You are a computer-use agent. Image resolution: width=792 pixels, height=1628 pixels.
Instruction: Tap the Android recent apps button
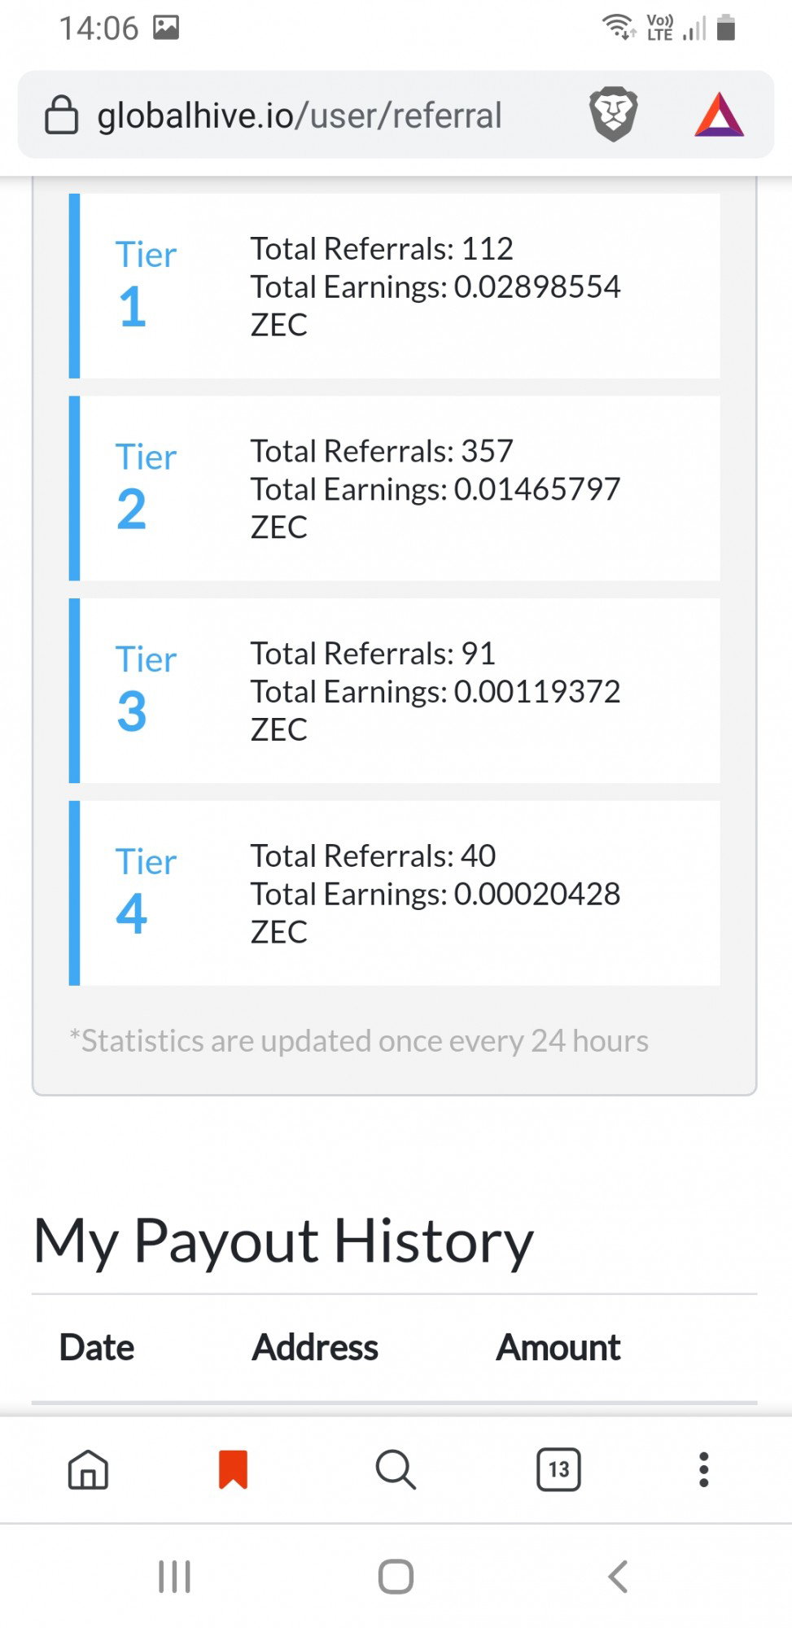[x=174, y=1577]
